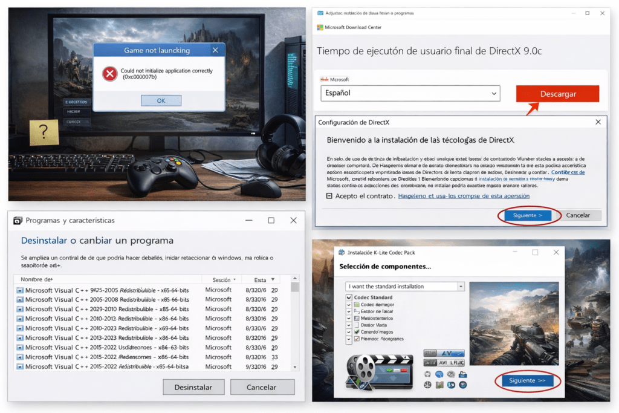Click the small icon beside Metiostentarios
The height and width of the screenshot is (413, 619).
[357, 318]
